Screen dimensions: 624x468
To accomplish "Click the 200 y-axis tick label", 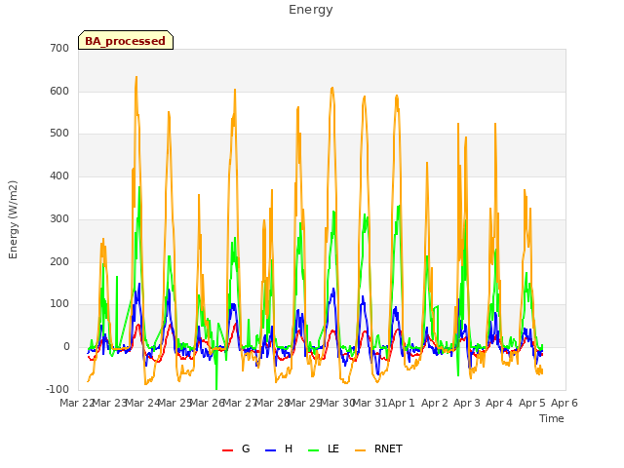I will tap(59, 262).
